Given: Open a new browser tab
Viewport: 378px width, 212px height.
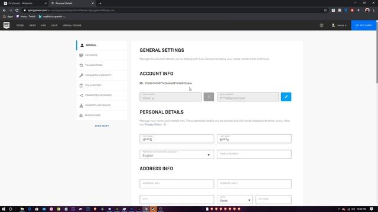Looking at the screenshot, I should click(100, 4).
